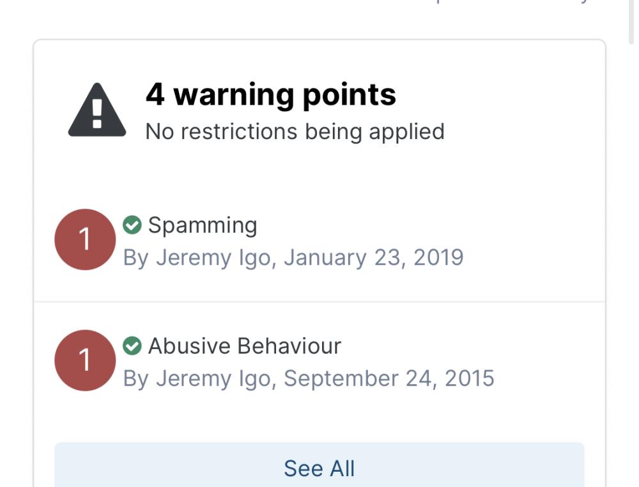The width and height of the screenshot is (639, 487).
Task: Click the red 1 badge for Abusive Behaviour
Action: click(x=85, y=361)
